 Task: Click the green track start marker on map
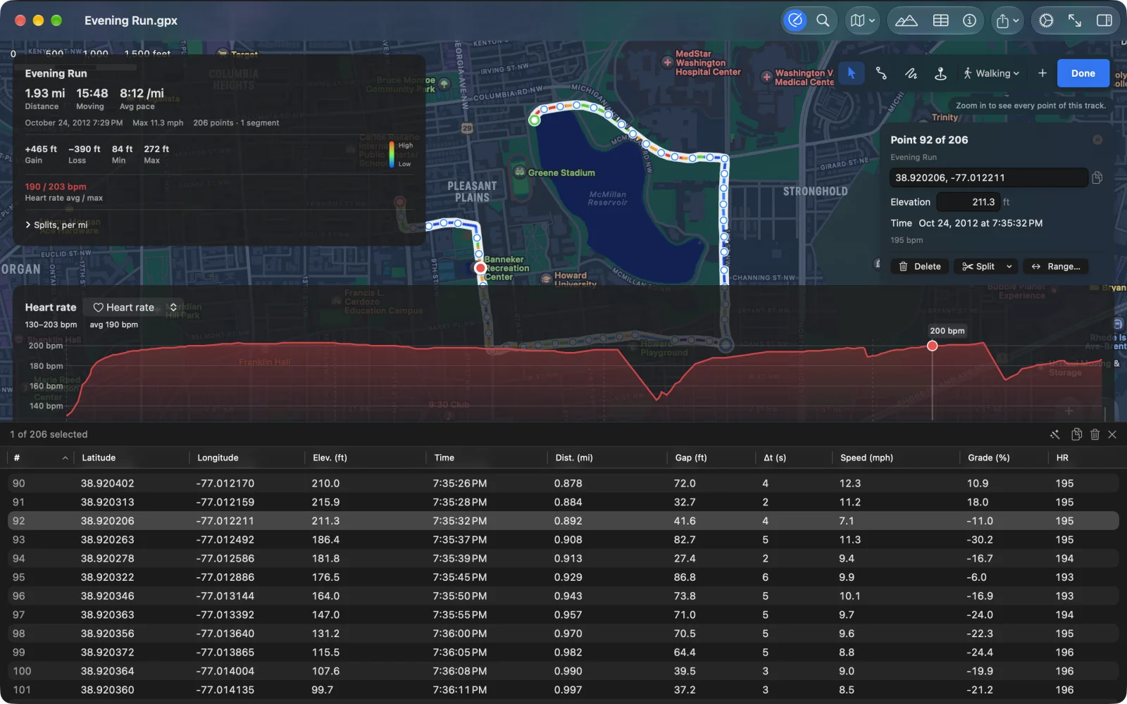(535, 120)
